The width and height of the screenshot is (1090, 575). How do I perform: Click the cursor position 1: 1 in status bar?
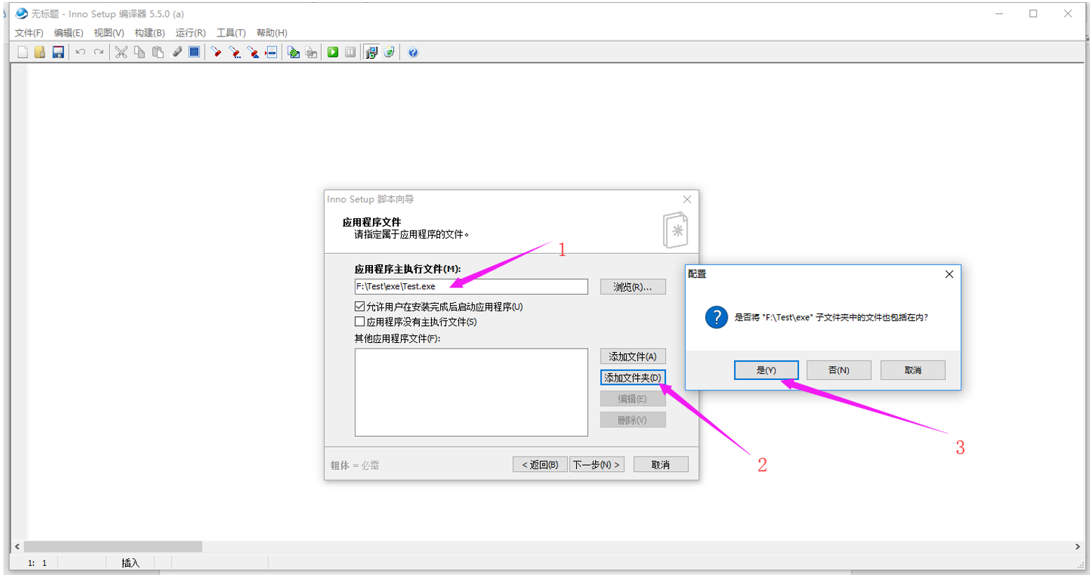[37, 562]
